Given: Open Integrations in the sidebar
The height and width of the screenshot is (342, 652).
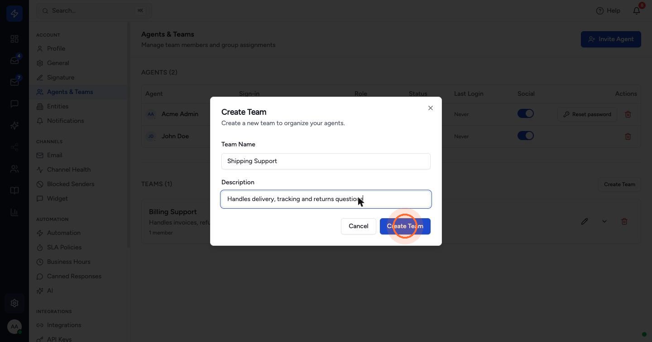Looking at the screenshot, I should [64, 325].
